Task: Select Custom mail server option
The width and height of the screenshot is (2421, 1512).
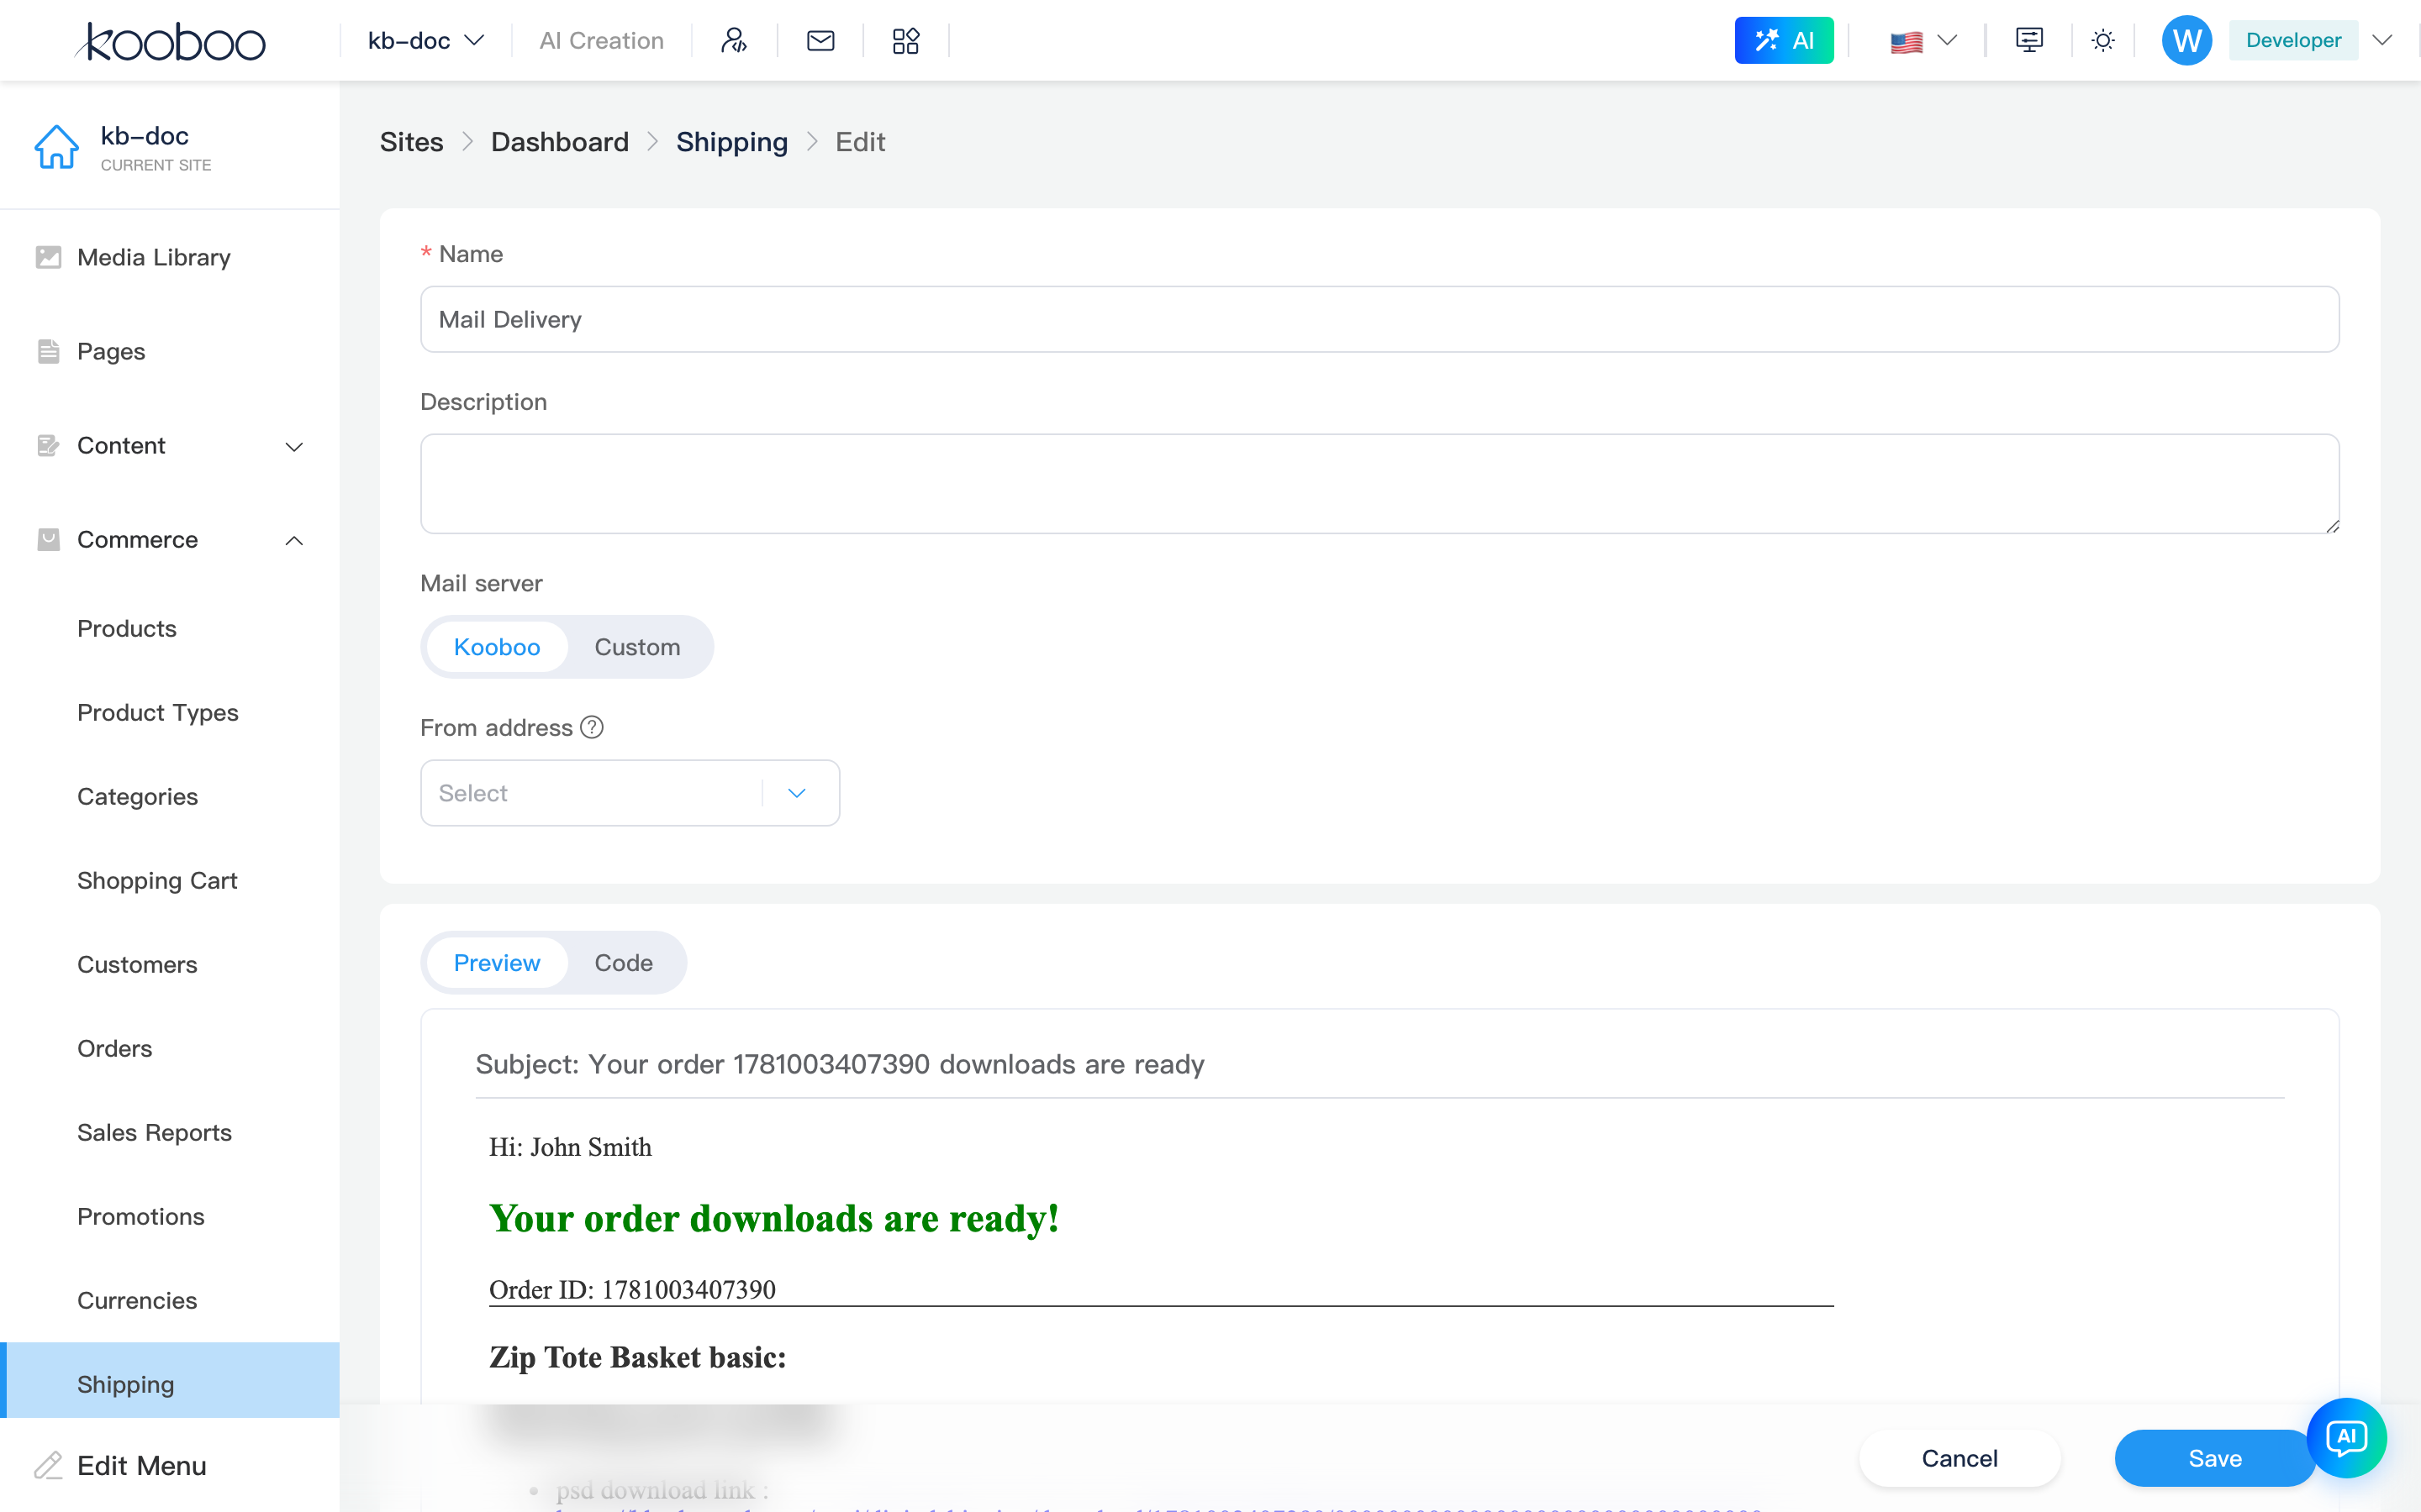Action: coord(637,647)
